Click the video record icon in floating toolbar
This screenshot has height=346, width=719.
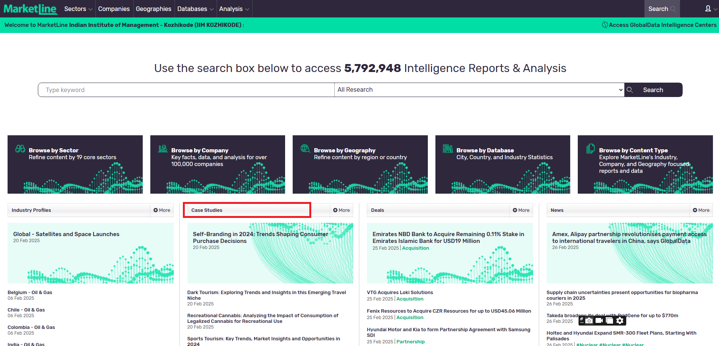click(599, 321)
